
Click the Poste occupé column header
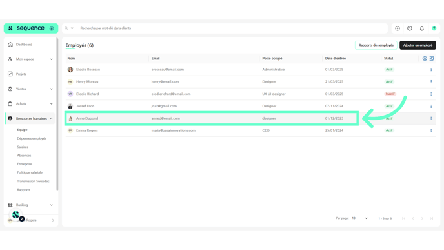tap(272, 58)
